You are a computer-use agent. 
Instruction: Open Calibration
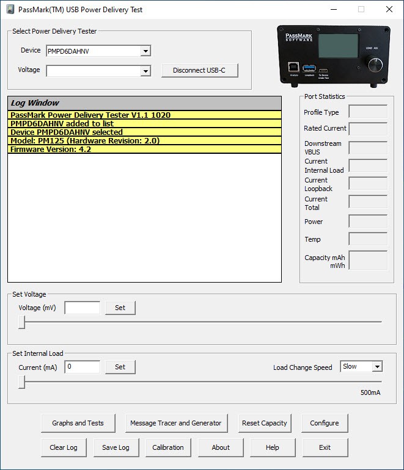168,447
